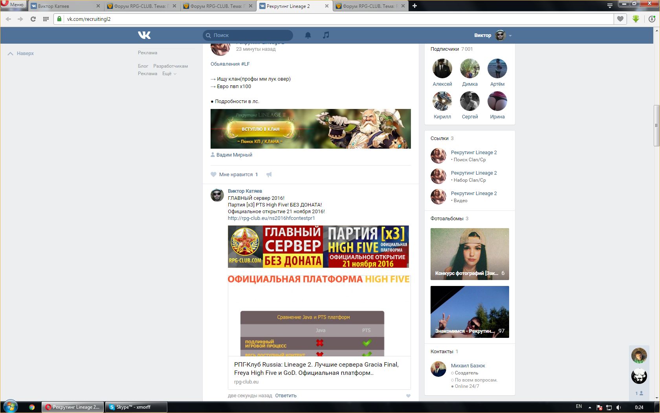The height and width of the screenshot is (413, 660).
Task: Open subscriber Ирина avatar
Action: 497,101
